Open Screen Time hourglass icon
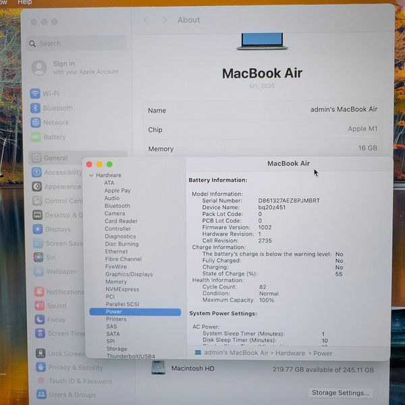405x405 pixels. point(40,333)
